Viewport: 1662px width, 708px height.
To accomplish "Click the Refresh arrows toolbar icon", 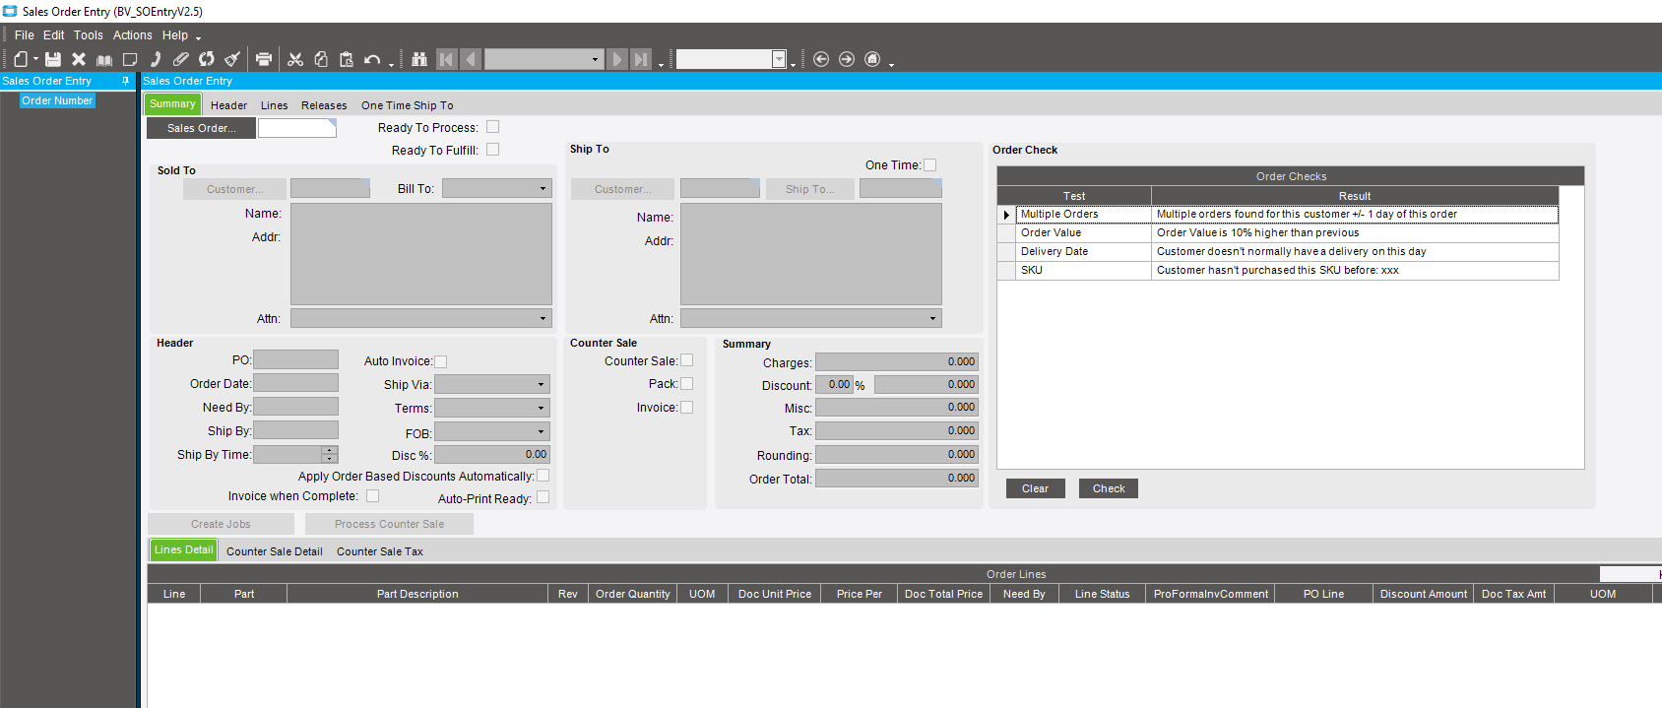I will coord(207,59).
